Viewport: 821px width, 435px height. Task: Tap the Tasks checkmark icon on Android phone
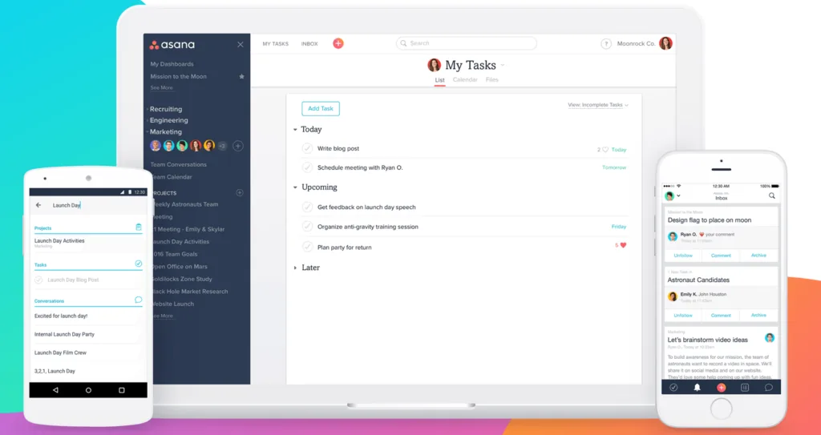click(x=138, y=264)
